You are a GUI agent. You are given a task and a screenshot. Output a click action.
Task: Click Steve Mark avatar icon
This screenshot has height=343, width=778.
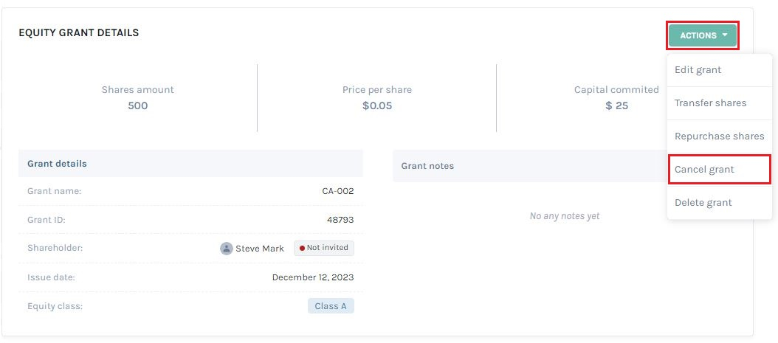pyautogui.click(x=227, y=249)
